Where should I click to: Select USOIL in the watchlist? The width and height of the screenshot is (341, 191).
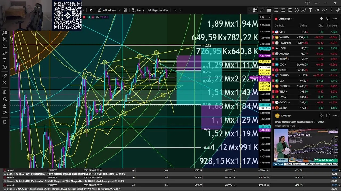pos(306,48)
